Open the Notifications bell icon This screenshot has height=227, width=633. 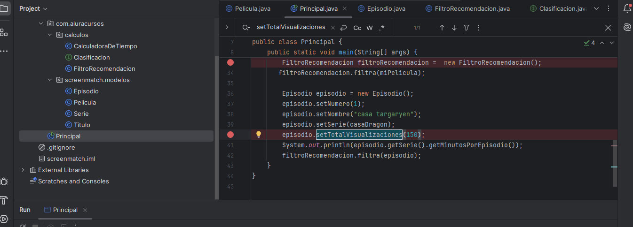(627, 8)
